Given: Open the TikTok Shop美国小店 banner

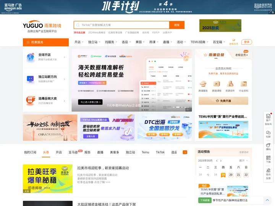Looking at the screenshot, I should tap(107, 127).
